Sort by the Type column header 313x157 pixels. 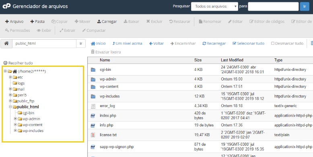click(278, 60)
